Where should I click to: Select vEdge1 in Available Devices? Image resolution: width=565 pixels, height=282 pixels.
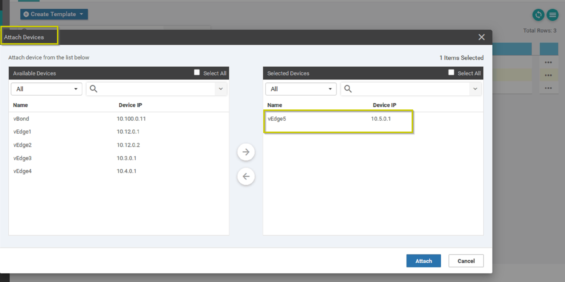[x=119, y=132]
